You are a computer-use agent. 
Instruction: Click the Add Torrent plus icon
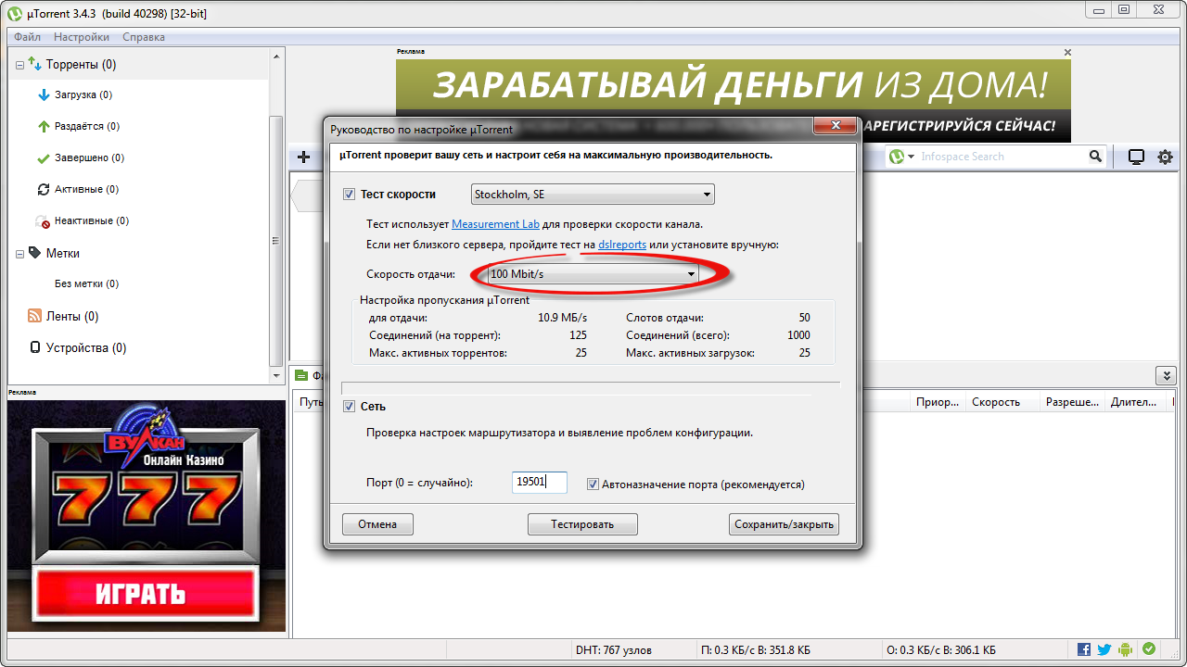(303, 157)
